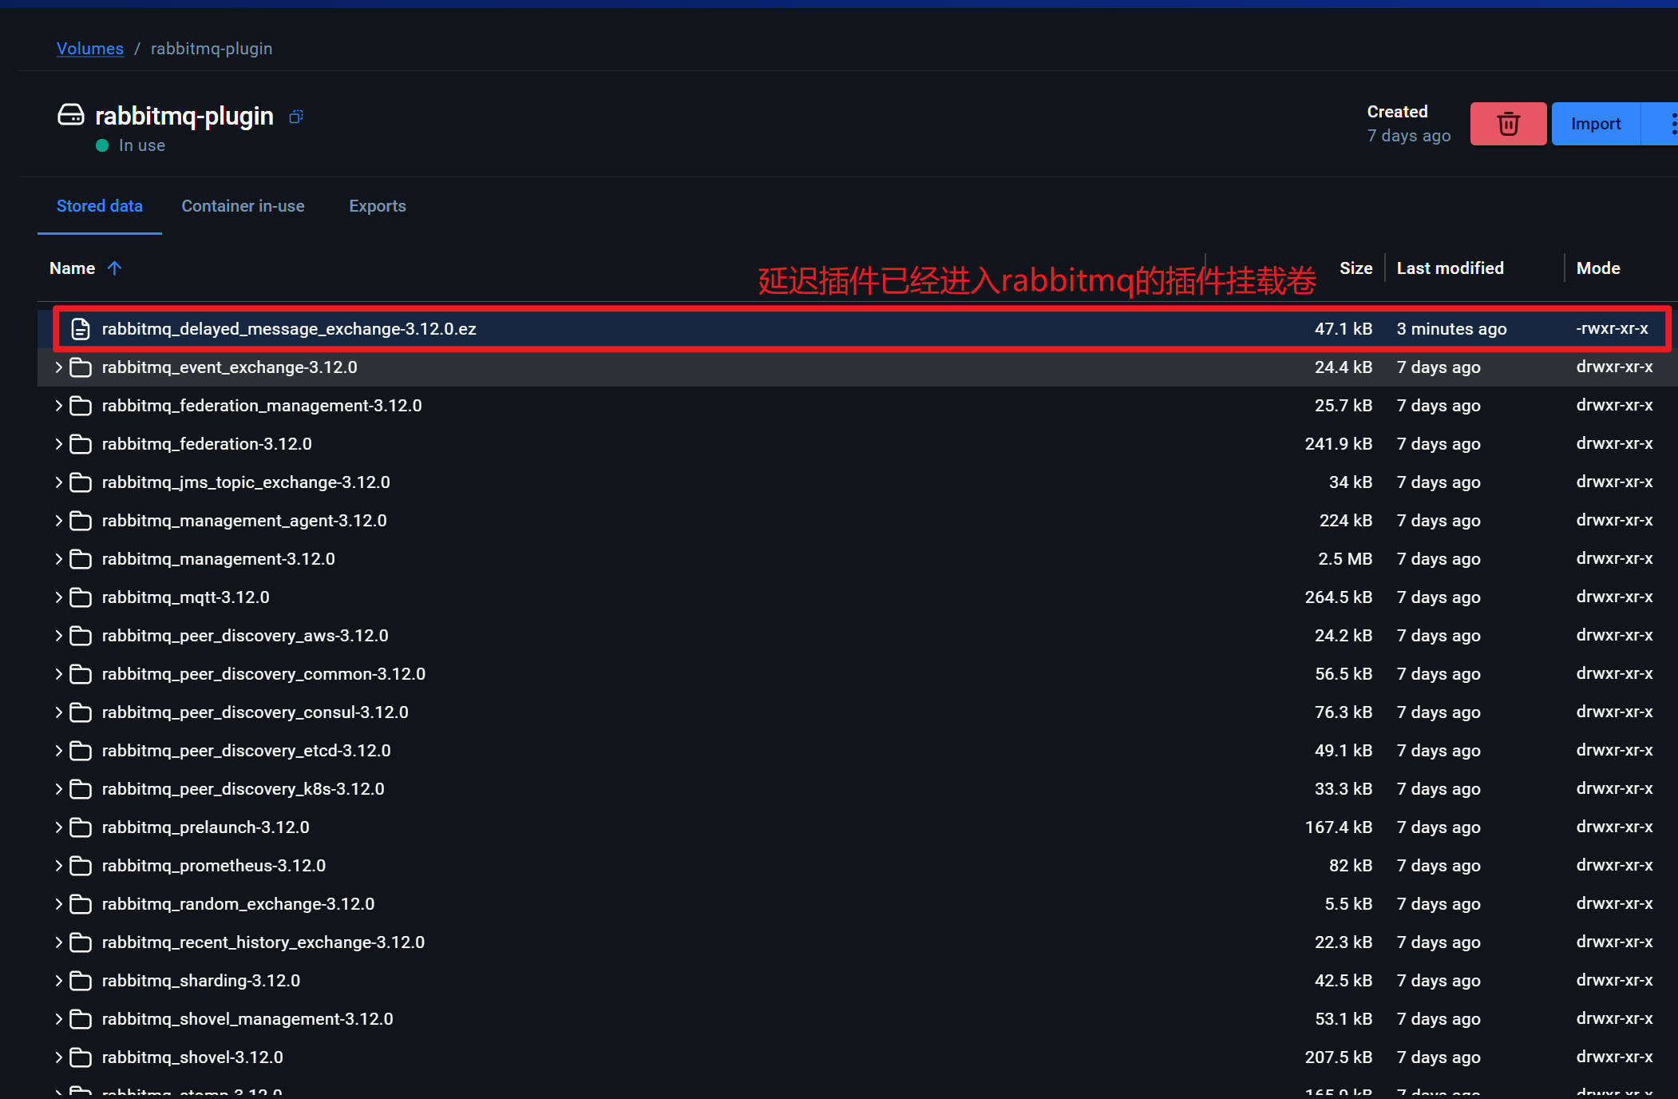This screenshot has height=1099, width=1678.
Task: Sort by the Mode column header
Action: pos(1598,268)
